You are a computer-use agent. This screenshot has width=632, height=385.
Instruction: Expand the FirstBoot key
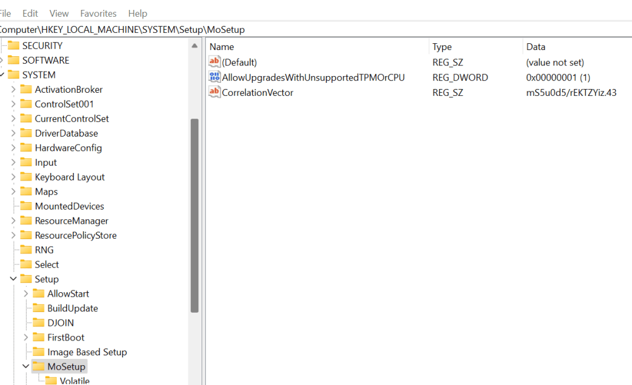(x=25, y=337)
